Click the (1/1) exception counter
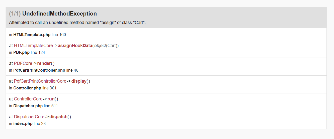Image resolution: width=334 pixels, height=139 pixels. click(x=15, y=14)
